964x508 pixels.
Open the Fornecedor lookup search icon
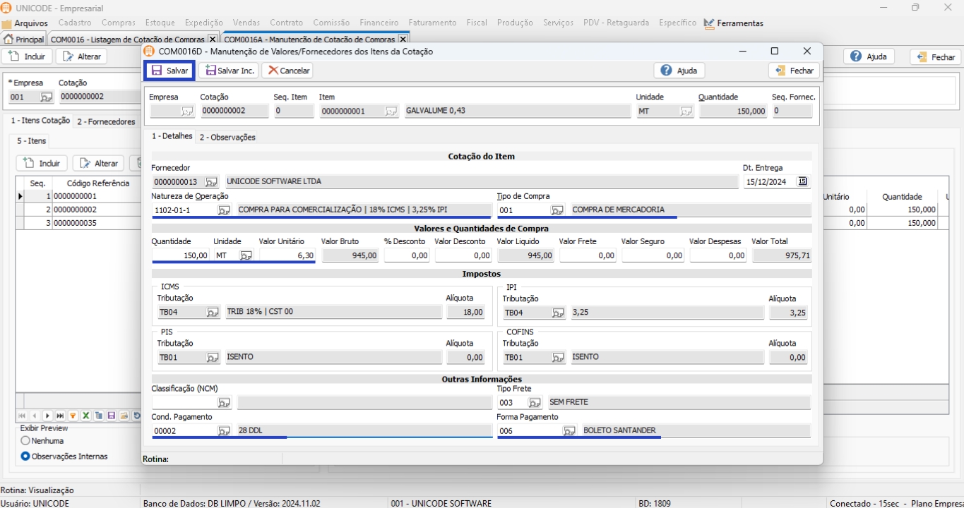(212, 182)
